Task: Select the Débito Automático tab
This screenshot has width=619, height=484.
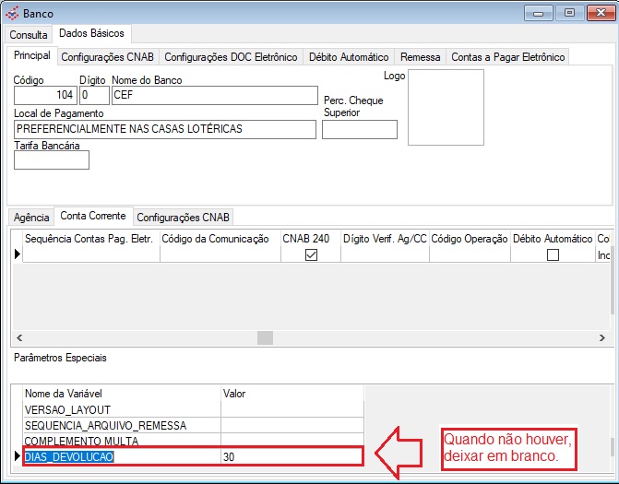Action: pyautogui.click(x=348, y=57)
